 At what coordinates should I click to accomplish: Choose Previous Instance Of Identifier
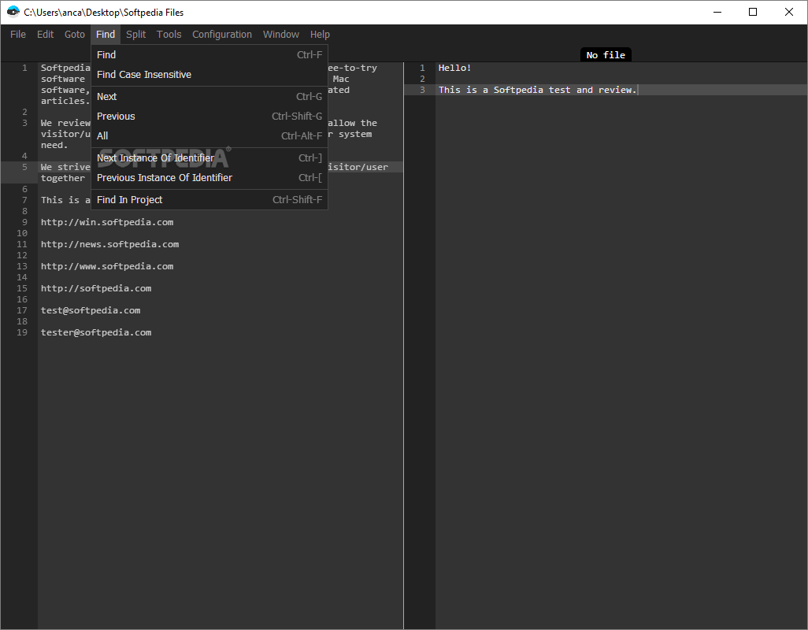click(x=209, y=178)
